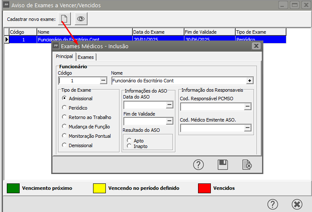Click the red Vencidos color swatch
The image size is (312, 212).
tap(204, 188)
